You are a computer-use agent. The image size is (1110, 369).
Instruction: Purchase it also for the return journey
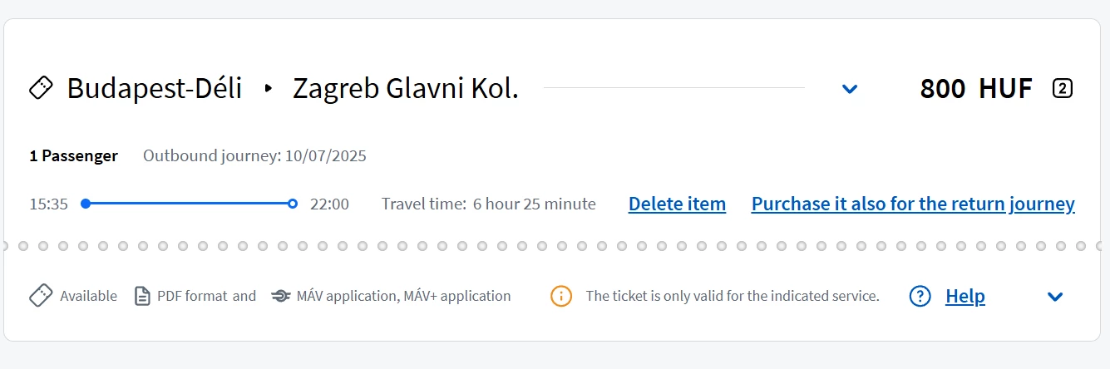pos(913,204)
